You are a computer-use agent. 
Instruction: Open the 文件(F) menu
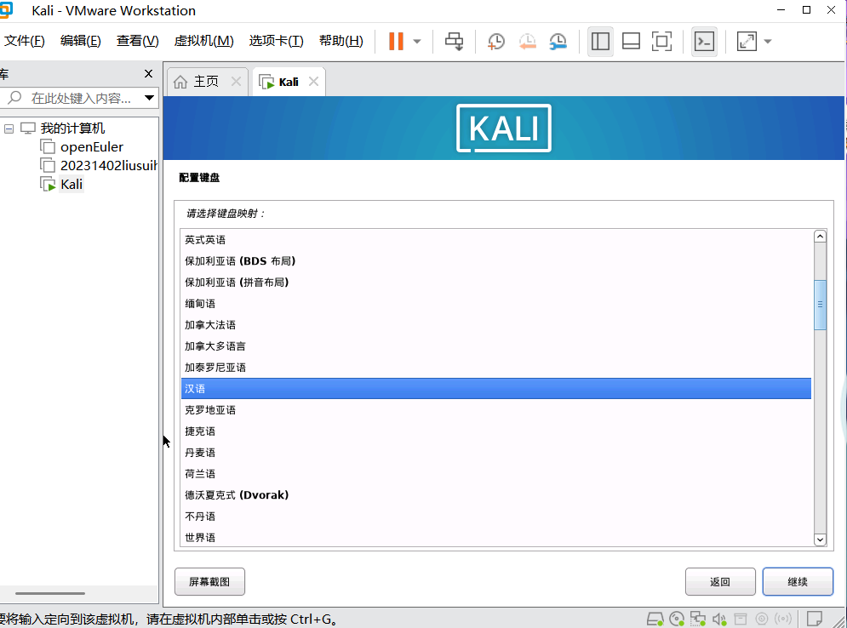click(25, 41)
